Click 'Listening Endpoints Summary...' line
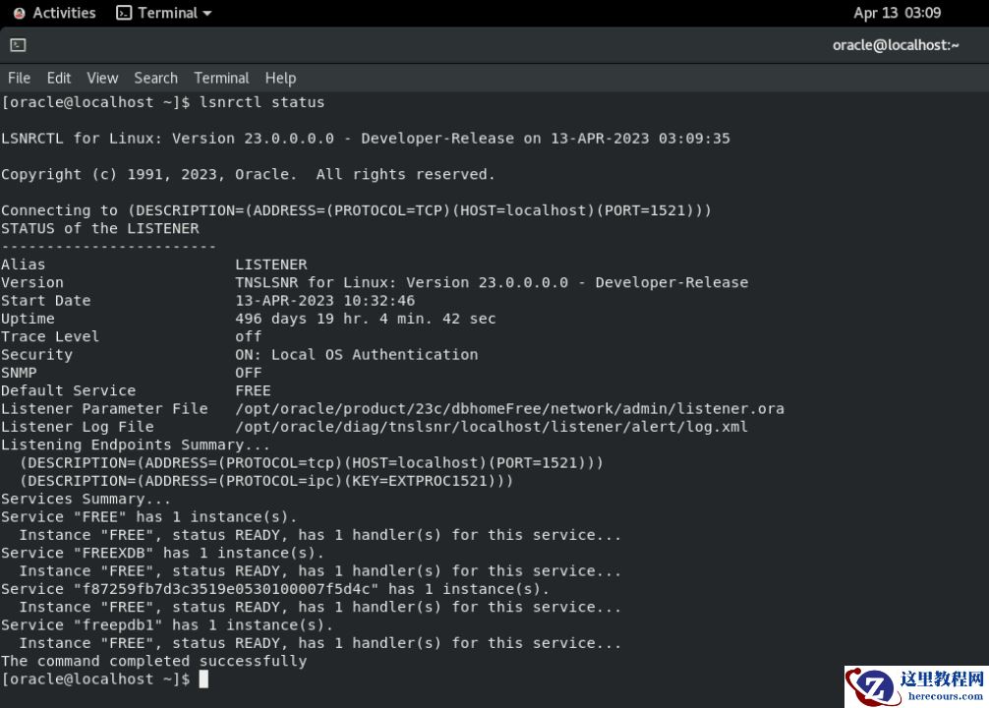 tap(136, 444)
